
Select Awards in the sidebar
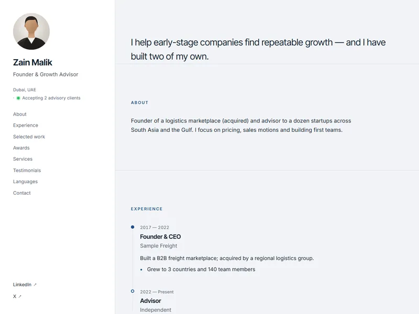click(21, 148)
